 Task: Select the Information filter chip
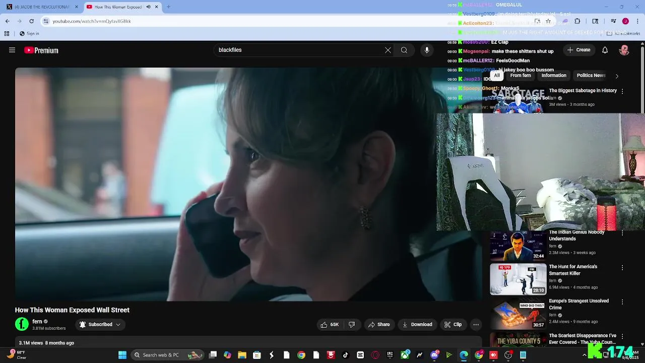[x=554, y=76]
